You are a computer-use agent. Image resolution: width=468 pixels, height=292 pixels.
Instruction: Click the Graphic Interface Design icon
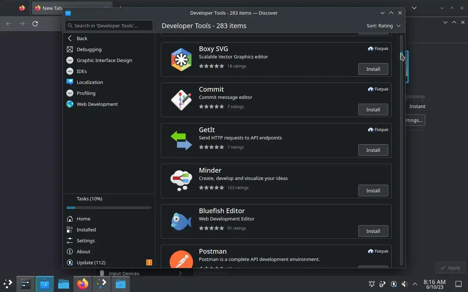(x=70, y=60)
